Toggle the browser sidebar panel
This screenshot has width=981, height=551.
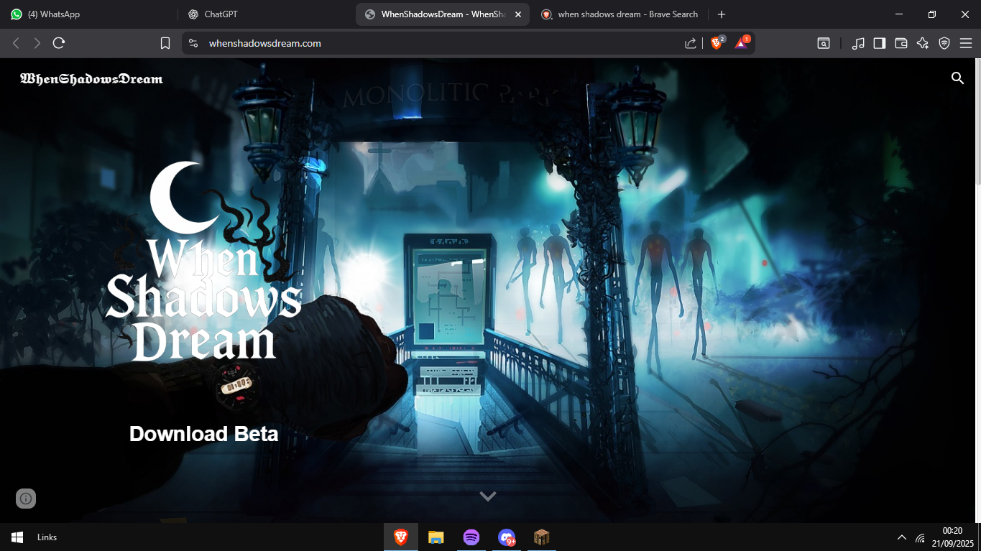[880, 43]
